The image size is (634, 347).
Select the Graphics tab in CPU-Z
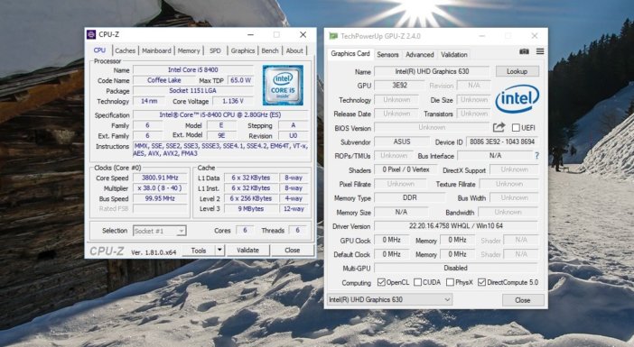point(243,50)
